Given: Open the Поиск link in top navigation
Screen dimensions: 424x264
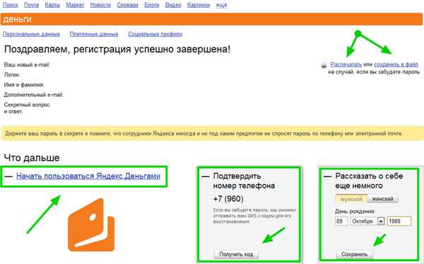Looking at the screenshot, I should click(11, 5).
